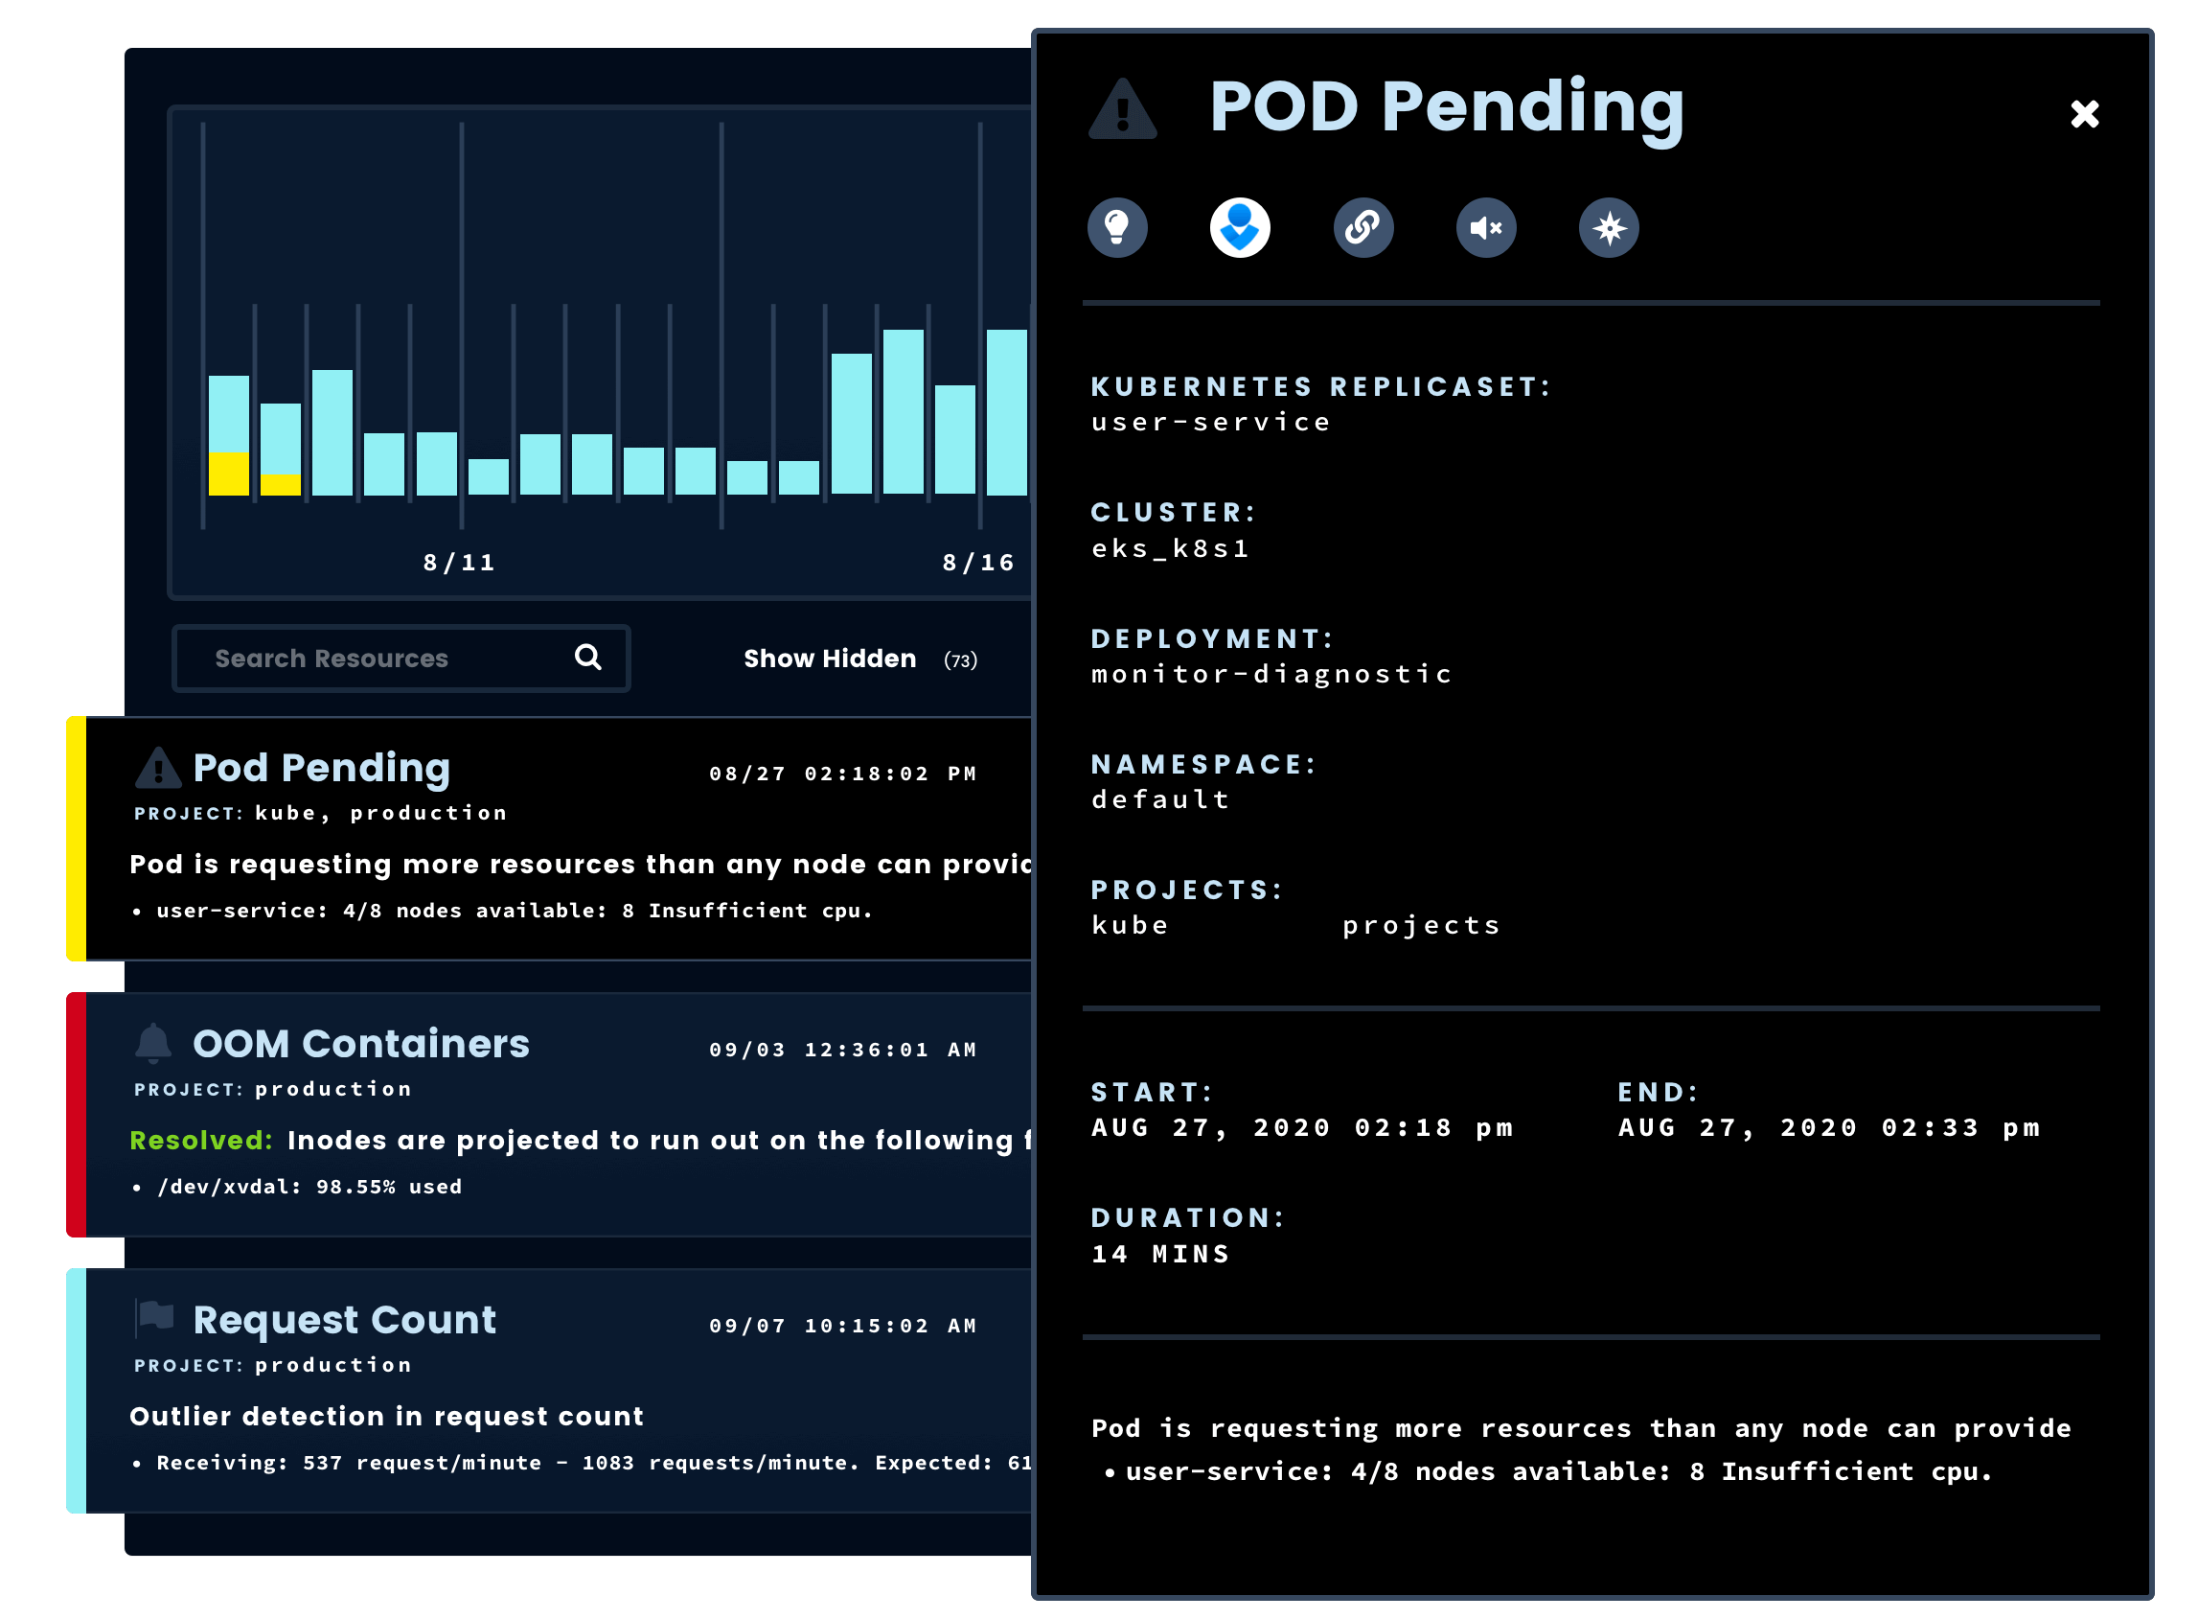Toggle Show Hidden resources
This screenshot has height=1619, width=2198.
point(830,659)
